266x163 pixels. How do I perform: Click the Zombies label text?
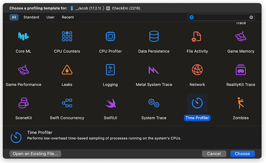click(x=241, y=118)
